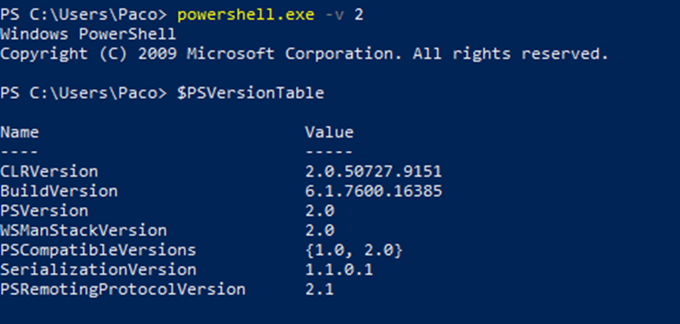
Task: Click the 2.0 value beside PSVersion
Action: coord(320,211)
